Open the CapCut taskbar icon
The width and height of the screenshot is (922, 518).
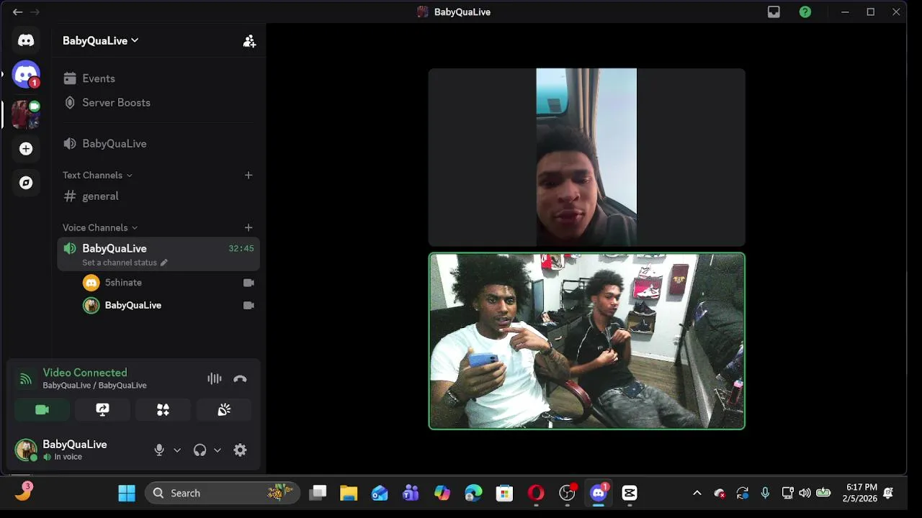coord(630,493)
